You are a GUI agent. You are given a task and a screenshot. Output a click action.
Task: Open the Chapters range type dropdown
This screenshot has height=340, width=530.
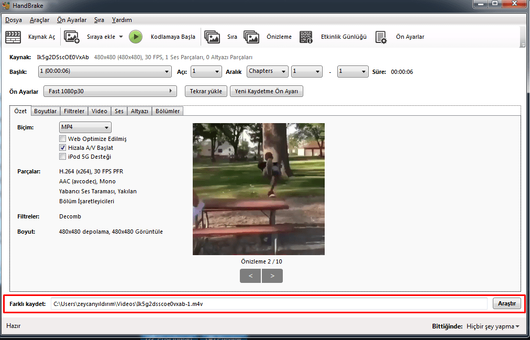coord(268,72)
